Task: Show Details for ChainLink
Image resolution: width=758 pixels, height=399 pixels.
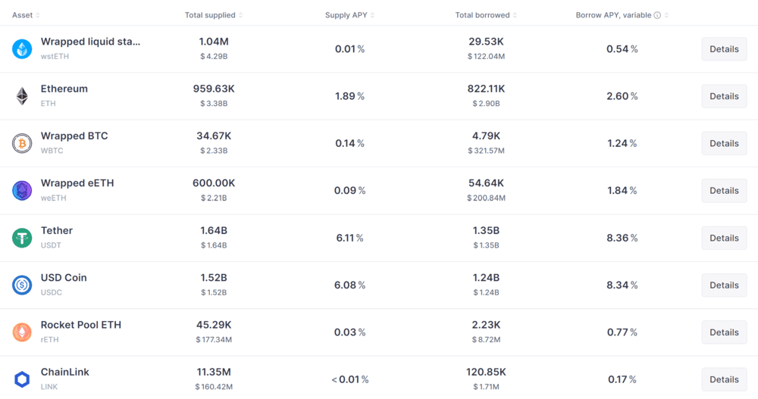Action: (724, 379)
